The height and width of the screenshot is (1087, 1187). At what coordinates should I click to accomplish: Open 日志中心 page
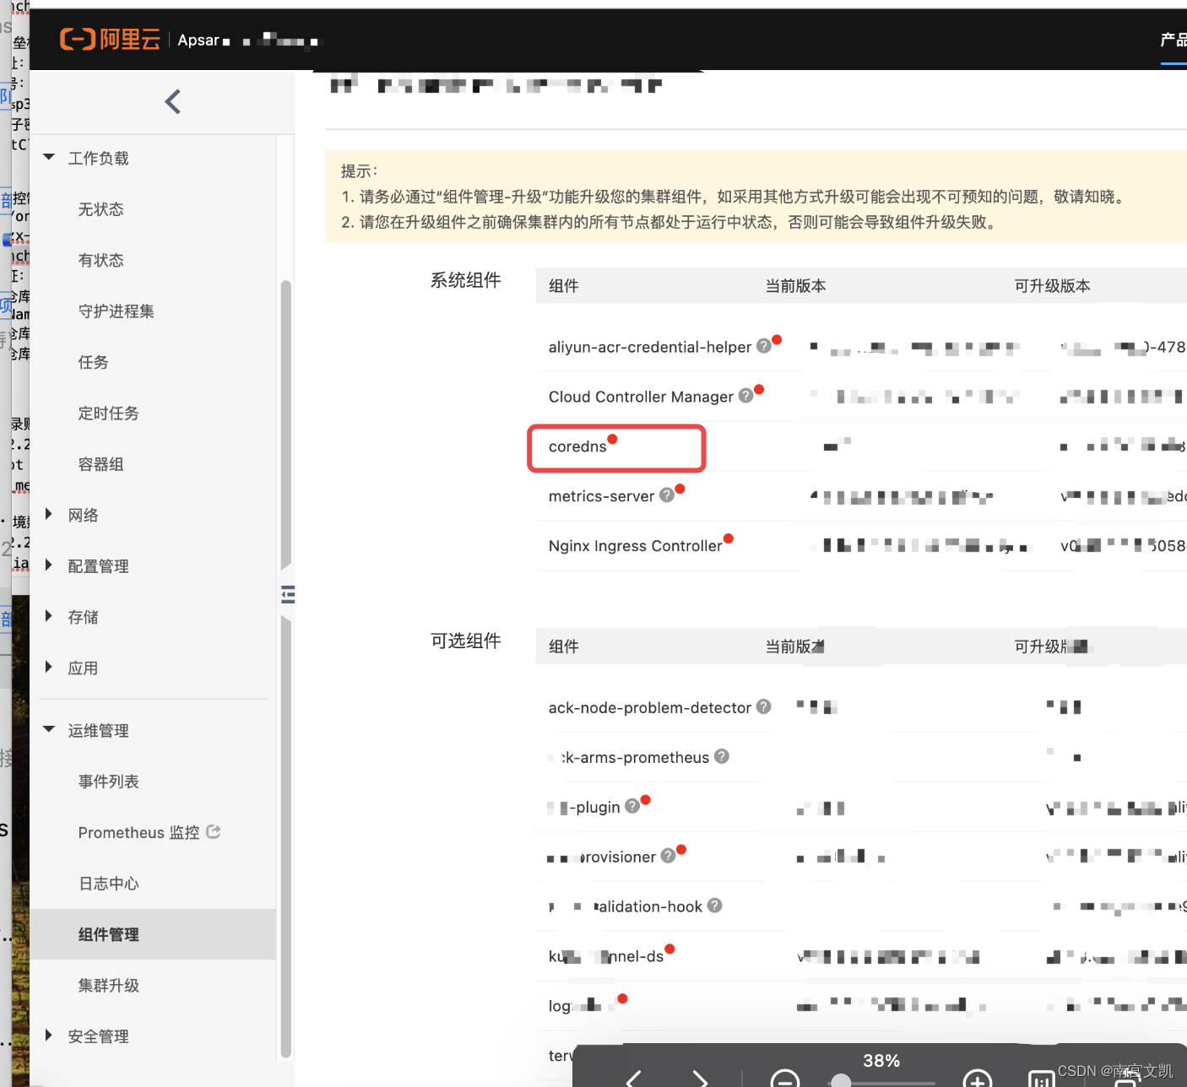click(109, 884)
